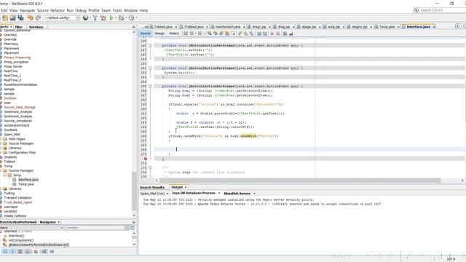Open the Debug menu
The image size is (466, 262).
pos(81,10)
